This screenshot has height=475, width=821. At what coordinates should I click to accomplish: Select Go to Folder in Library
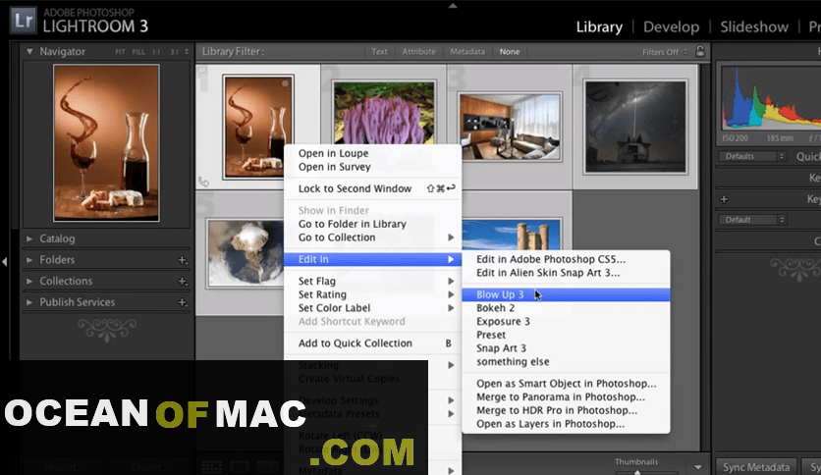[372, 224]
